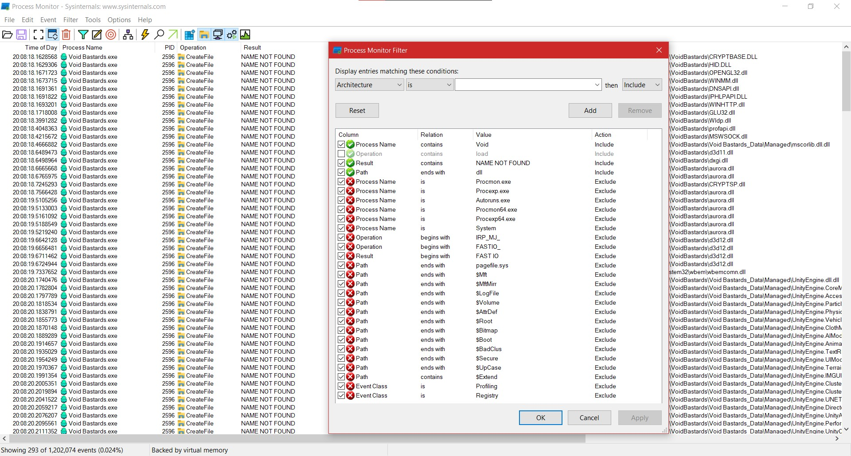Toggle the Autoscroll toolbar icon
Image resolution: width=851 pixels, height=456 pixels.
pos(52,35)
